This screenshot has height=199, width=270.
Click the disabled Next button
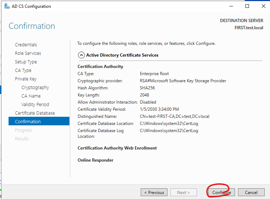coord(183,192)
